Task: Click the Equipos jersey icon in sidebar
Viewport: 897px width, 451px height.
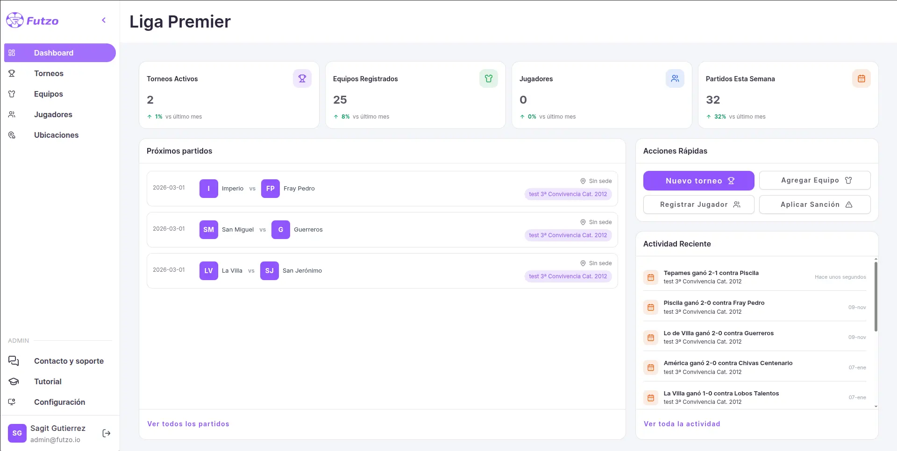Action: 12,94
